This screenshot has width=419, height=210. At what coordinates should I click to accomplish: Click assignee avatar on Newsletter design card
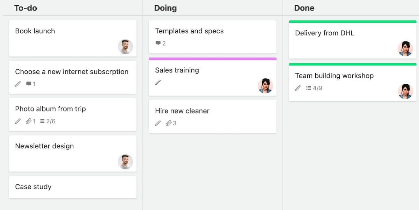[125, 162]
